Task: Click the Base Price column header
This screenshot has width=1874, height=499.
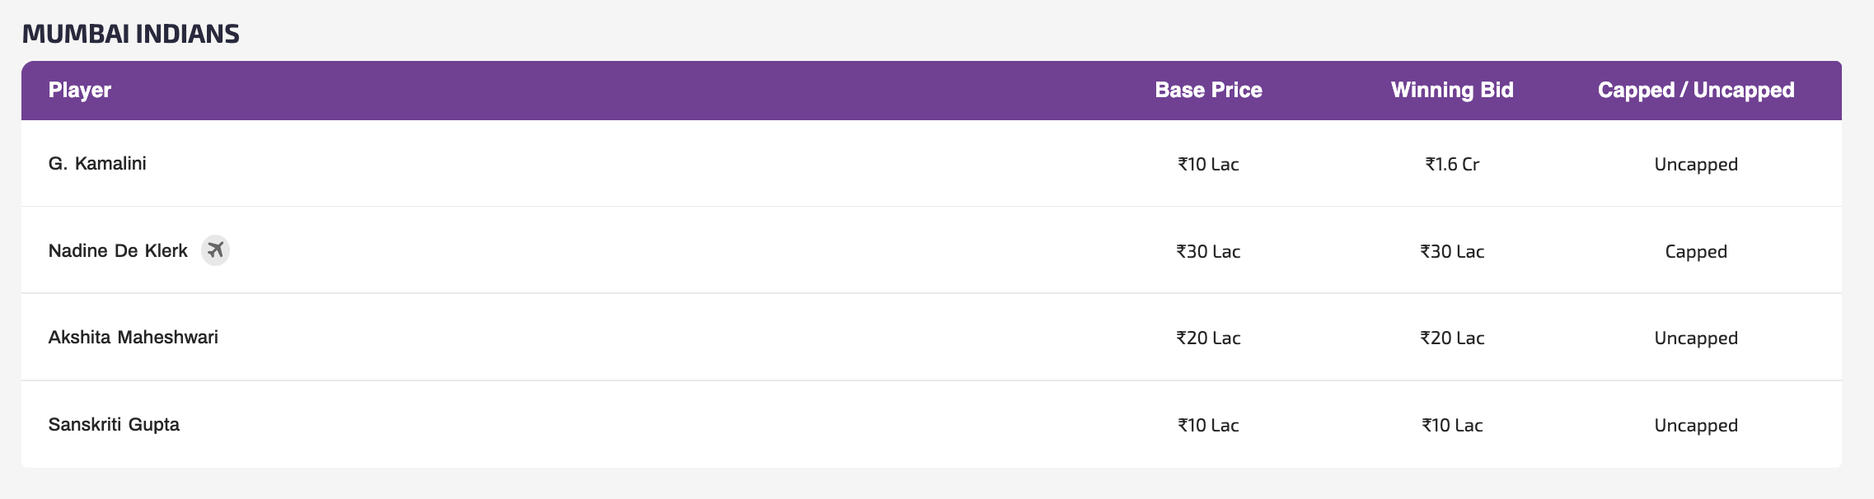Action: (1208, 90)
